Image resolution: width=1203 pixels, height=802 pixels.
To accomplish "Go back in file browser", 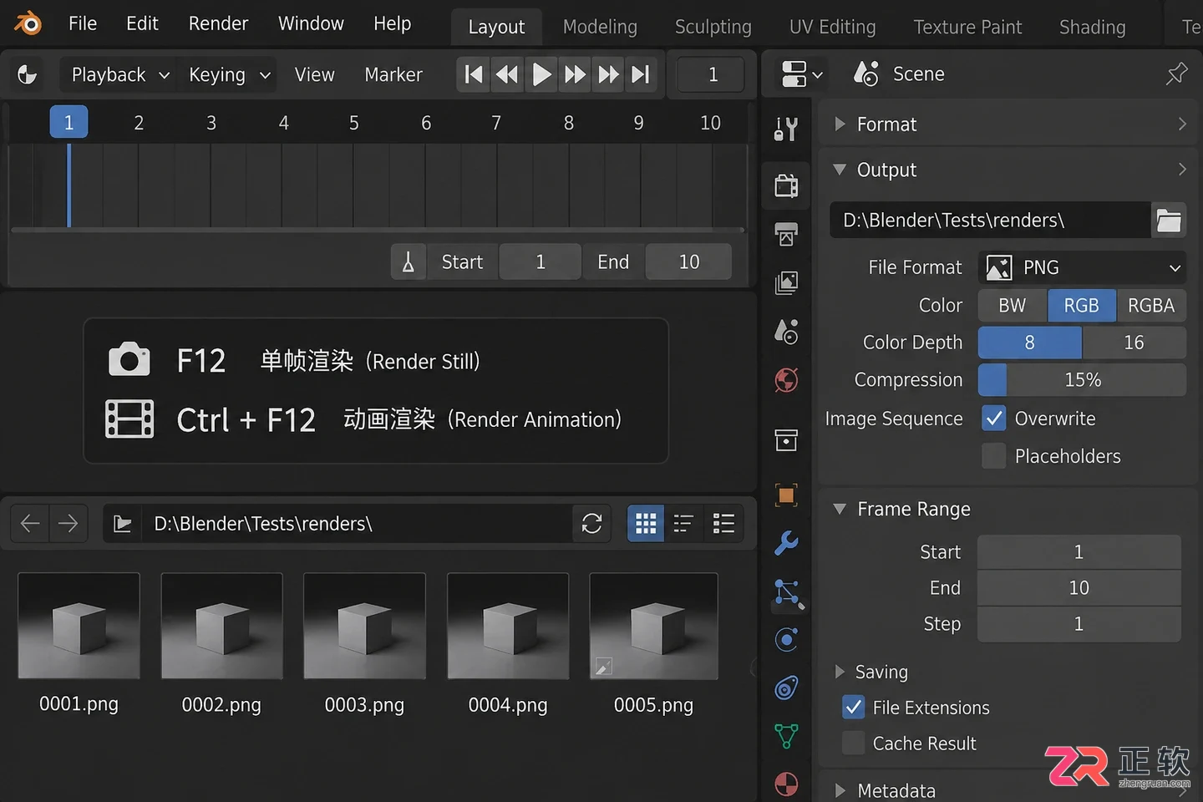I will [30, 524].
